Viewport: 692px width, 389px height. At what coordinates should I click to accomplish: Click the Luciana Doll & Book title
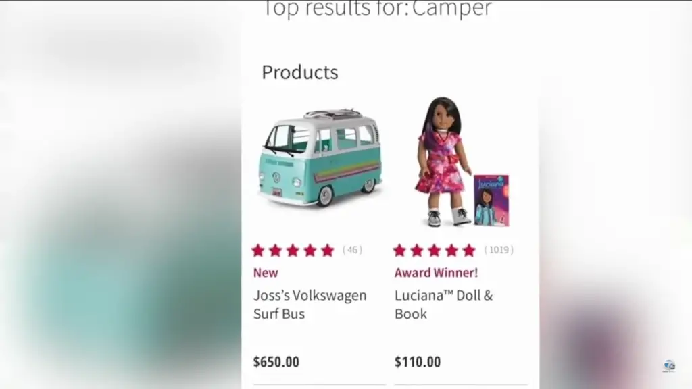click(443, 305)
